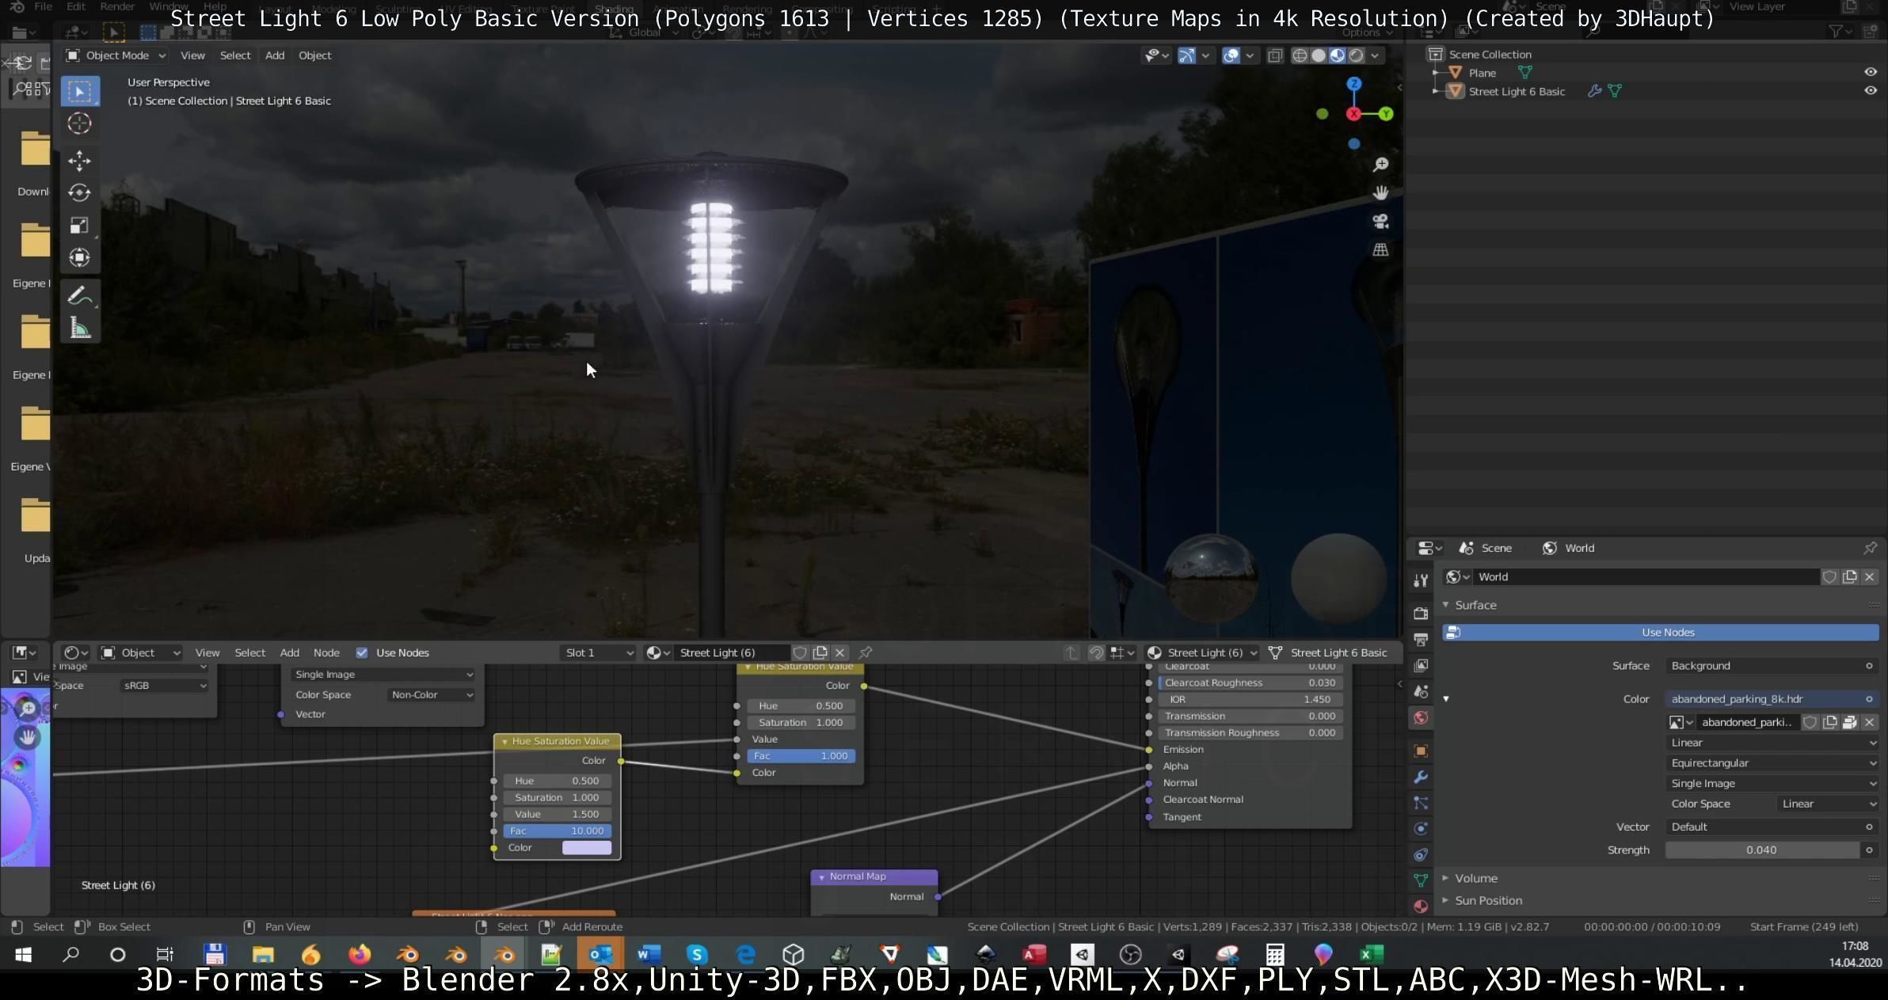The width and height of the screenshot is (1888, 1000).
Task: Open the Tool properties tab
Action: click(x=1421, y=580)
